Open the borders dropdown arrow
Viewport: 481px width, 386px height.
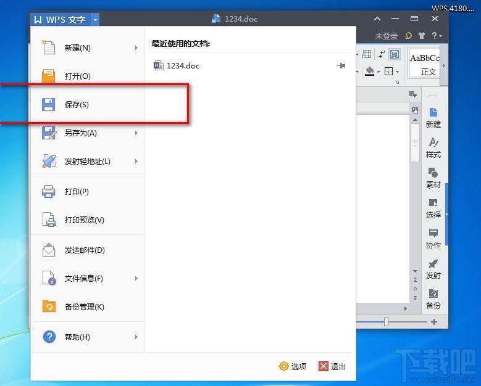[397, 72]
